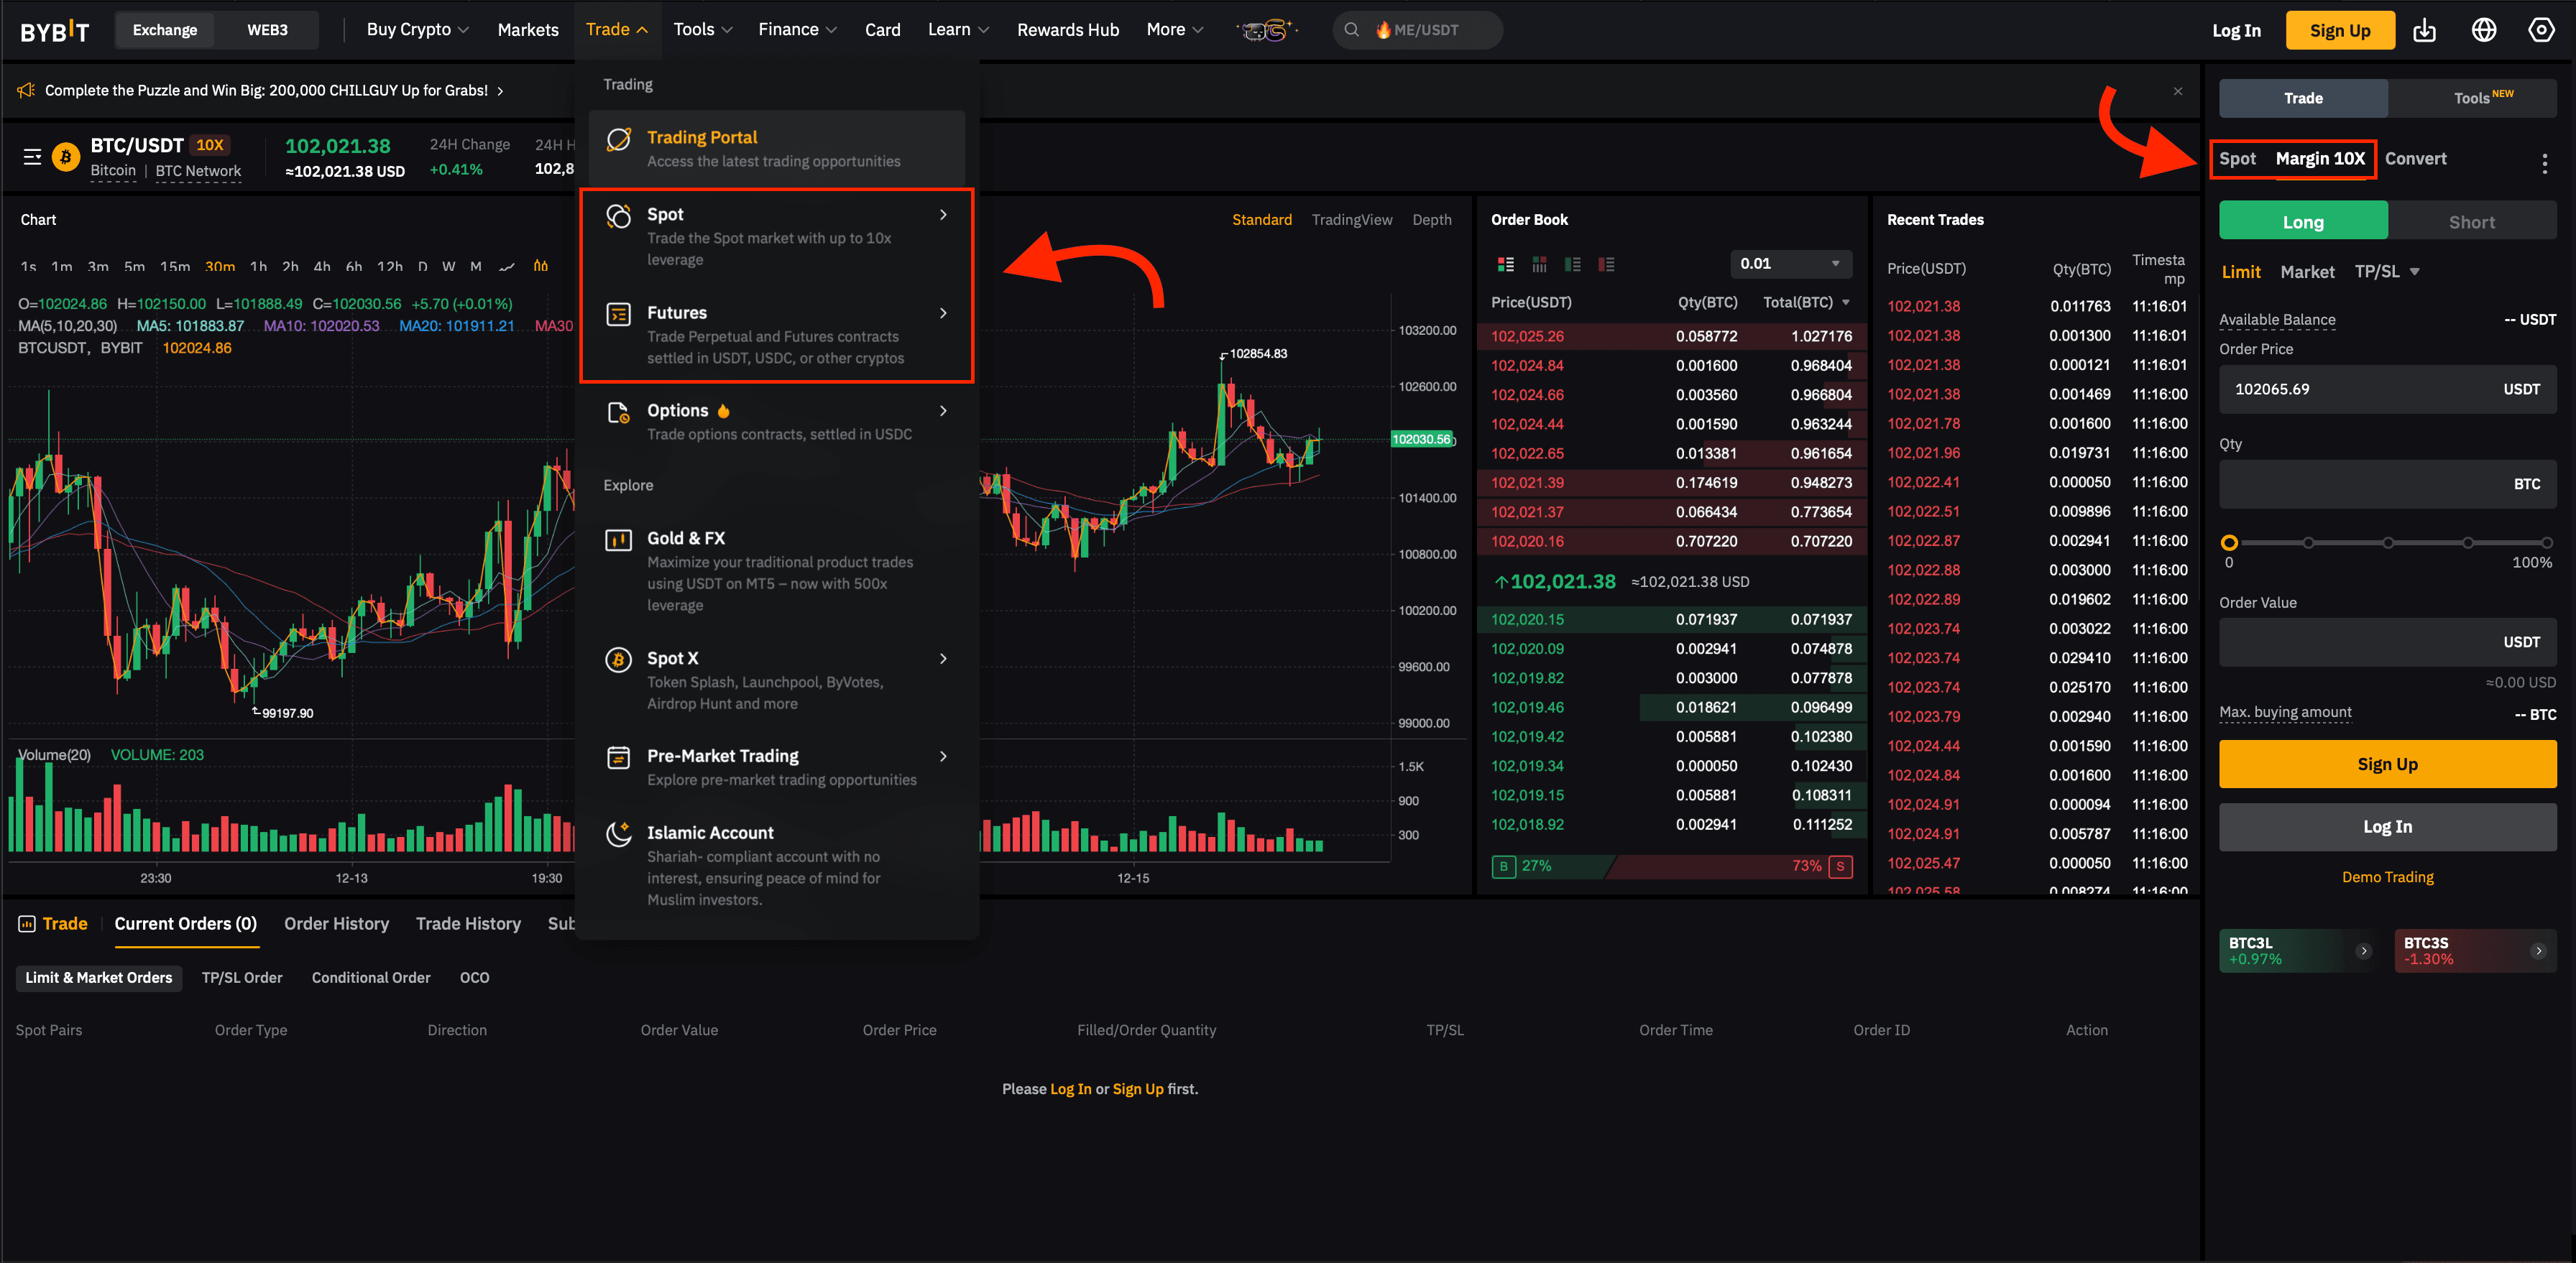Open the hamburger pair list icon

(32, 157)
